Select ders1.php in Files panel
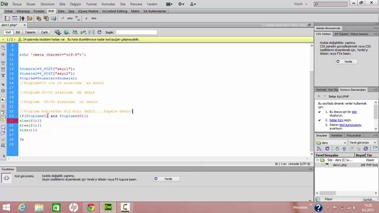This screenshot has height=213, width=379. [339, 165]
